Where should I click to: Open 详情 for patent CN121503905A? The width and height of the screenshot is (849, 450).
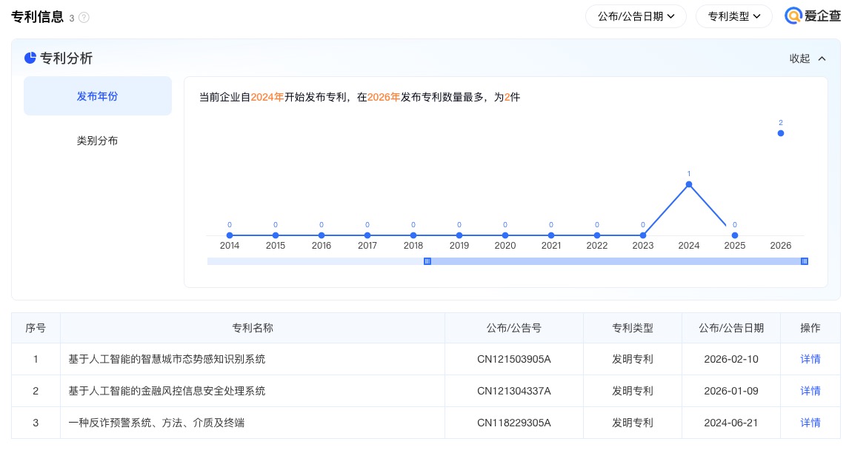(810, 359)
